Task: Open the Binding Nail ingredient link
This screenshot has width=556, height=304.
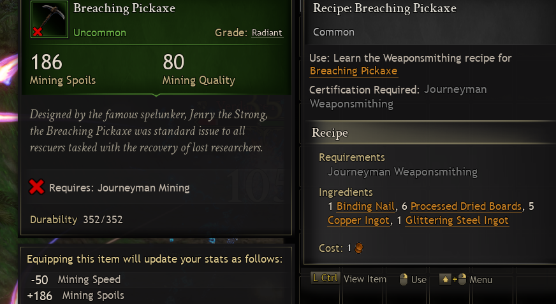Action: tap(365, 206)
